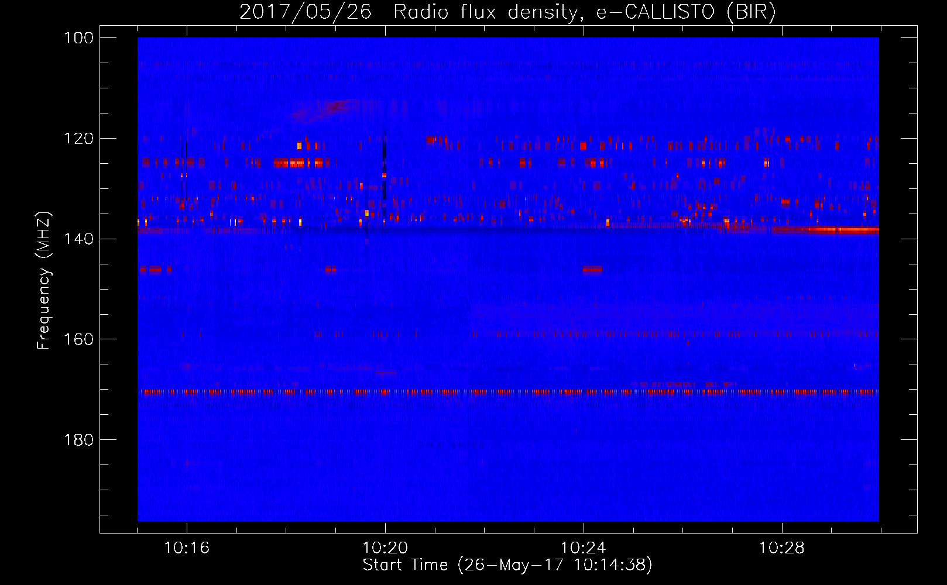Click the faint diagonal burst near 115 MHz
This screenshot has width=947, height=585.
coord(325,110)
